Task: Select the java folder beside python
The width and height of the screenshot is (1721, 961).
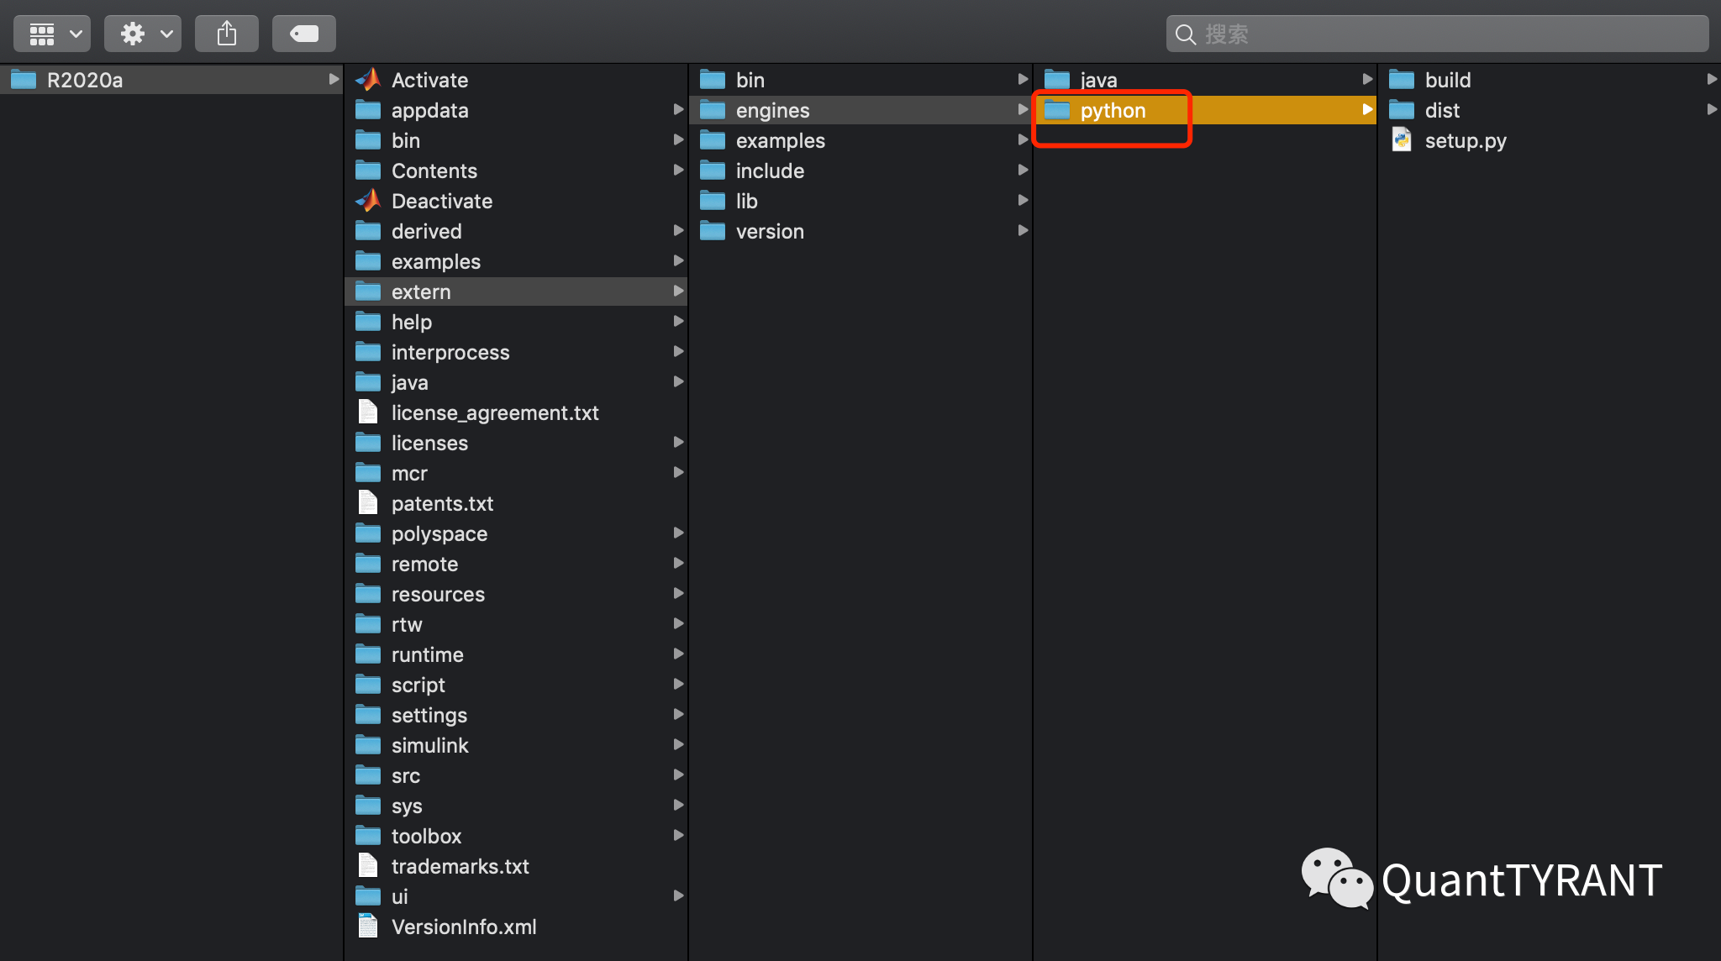Action: [x=1098, y=80]
